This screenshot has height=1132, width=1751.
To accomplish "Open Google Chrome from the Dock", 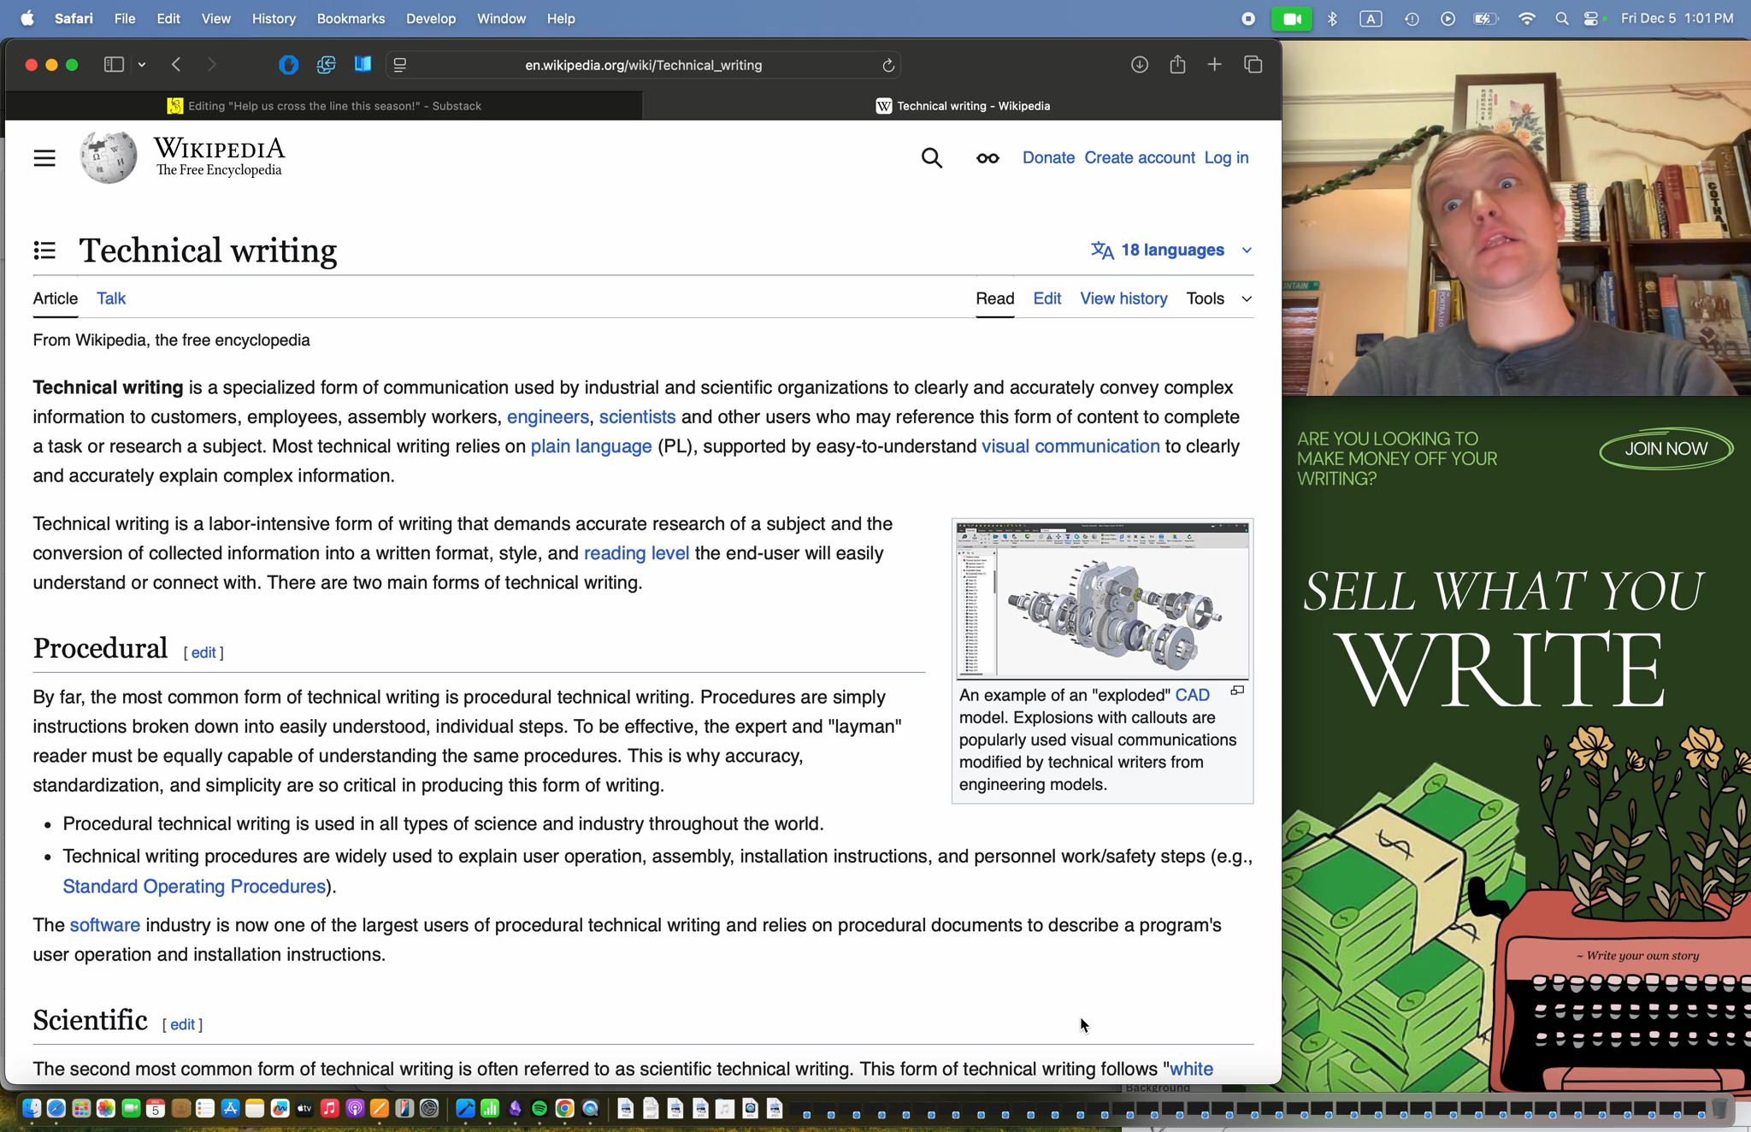I will (564, 1109).
